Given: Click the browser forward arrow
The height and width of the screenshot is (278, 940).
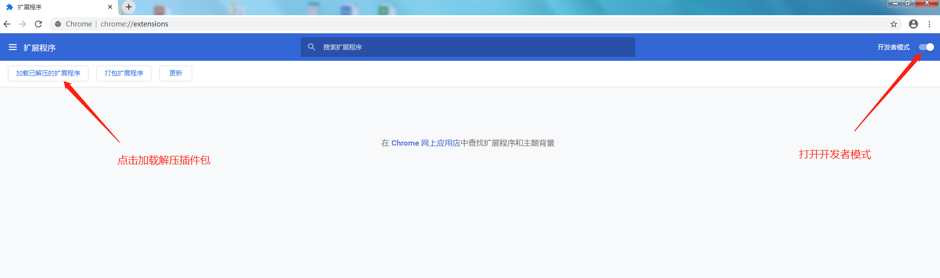Looking at the screenshot, I should [x=23, y=24].
